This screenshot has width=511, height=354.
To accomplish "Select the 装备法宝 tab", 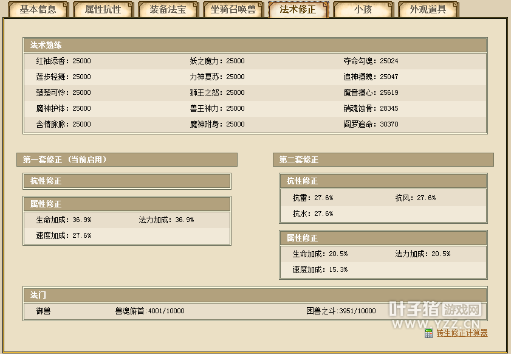I will (168, 9).
